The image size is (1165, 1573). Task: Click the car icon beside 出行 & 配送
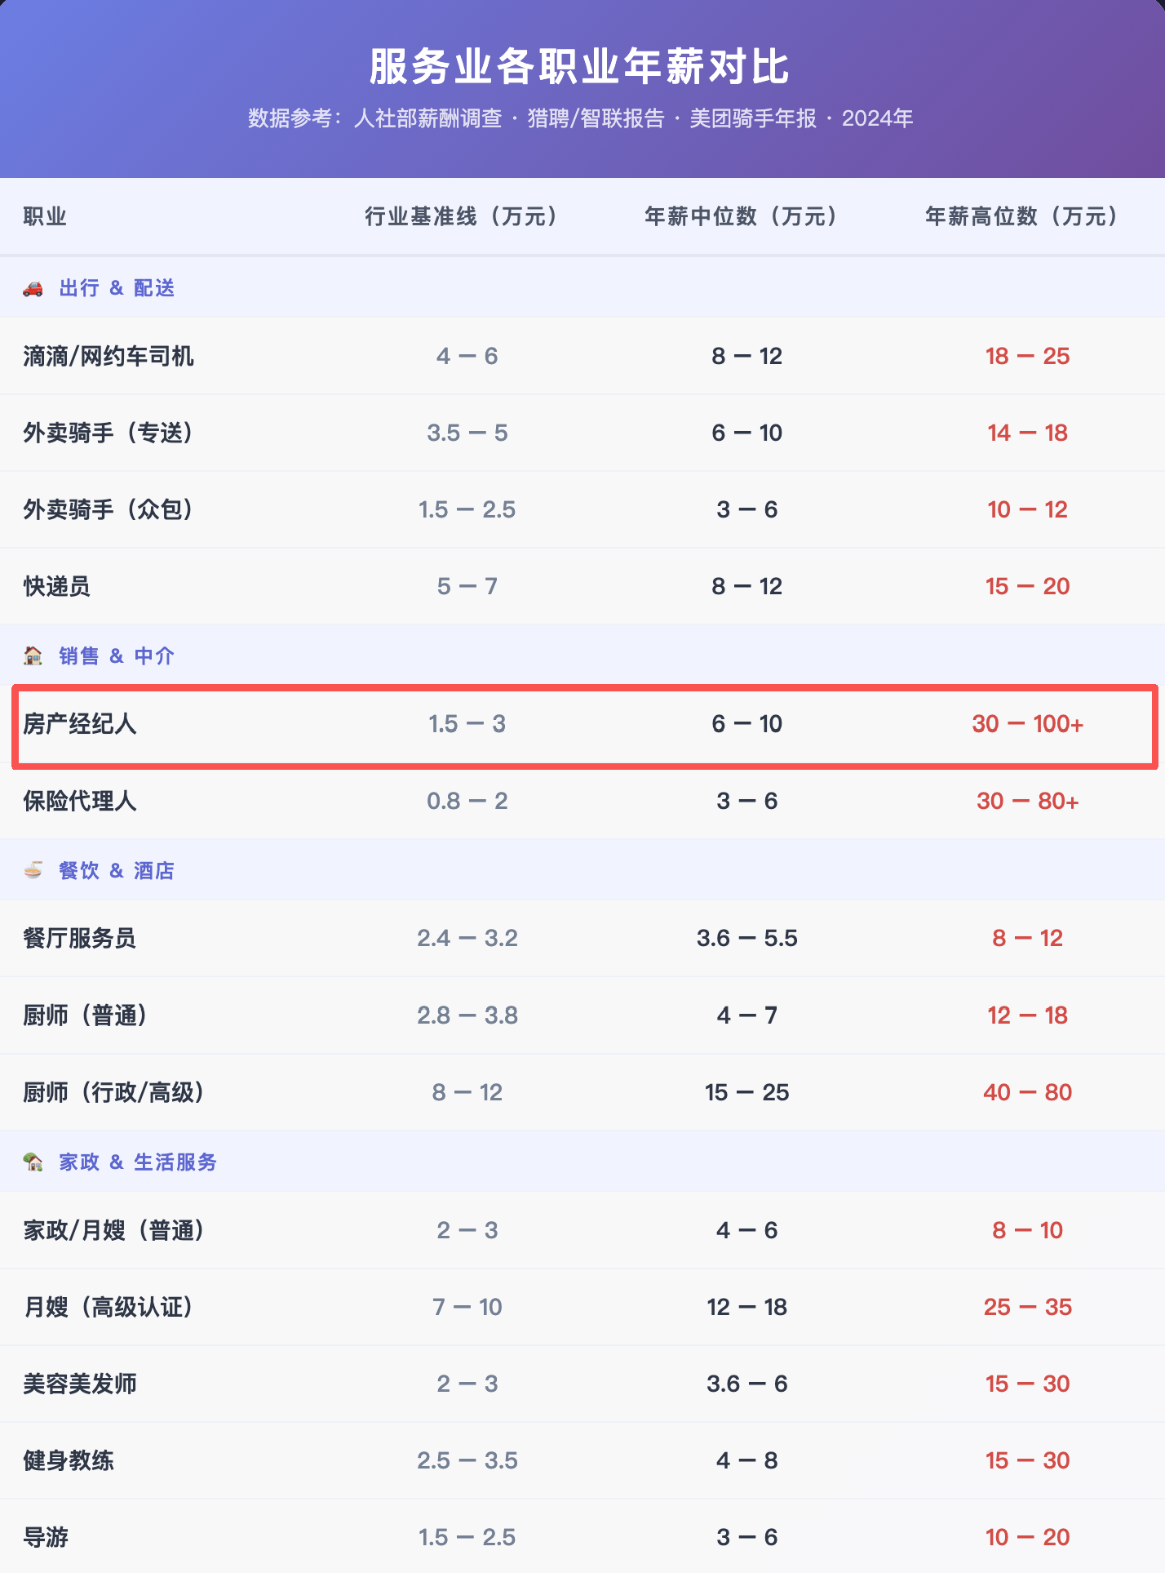[33, 288]
